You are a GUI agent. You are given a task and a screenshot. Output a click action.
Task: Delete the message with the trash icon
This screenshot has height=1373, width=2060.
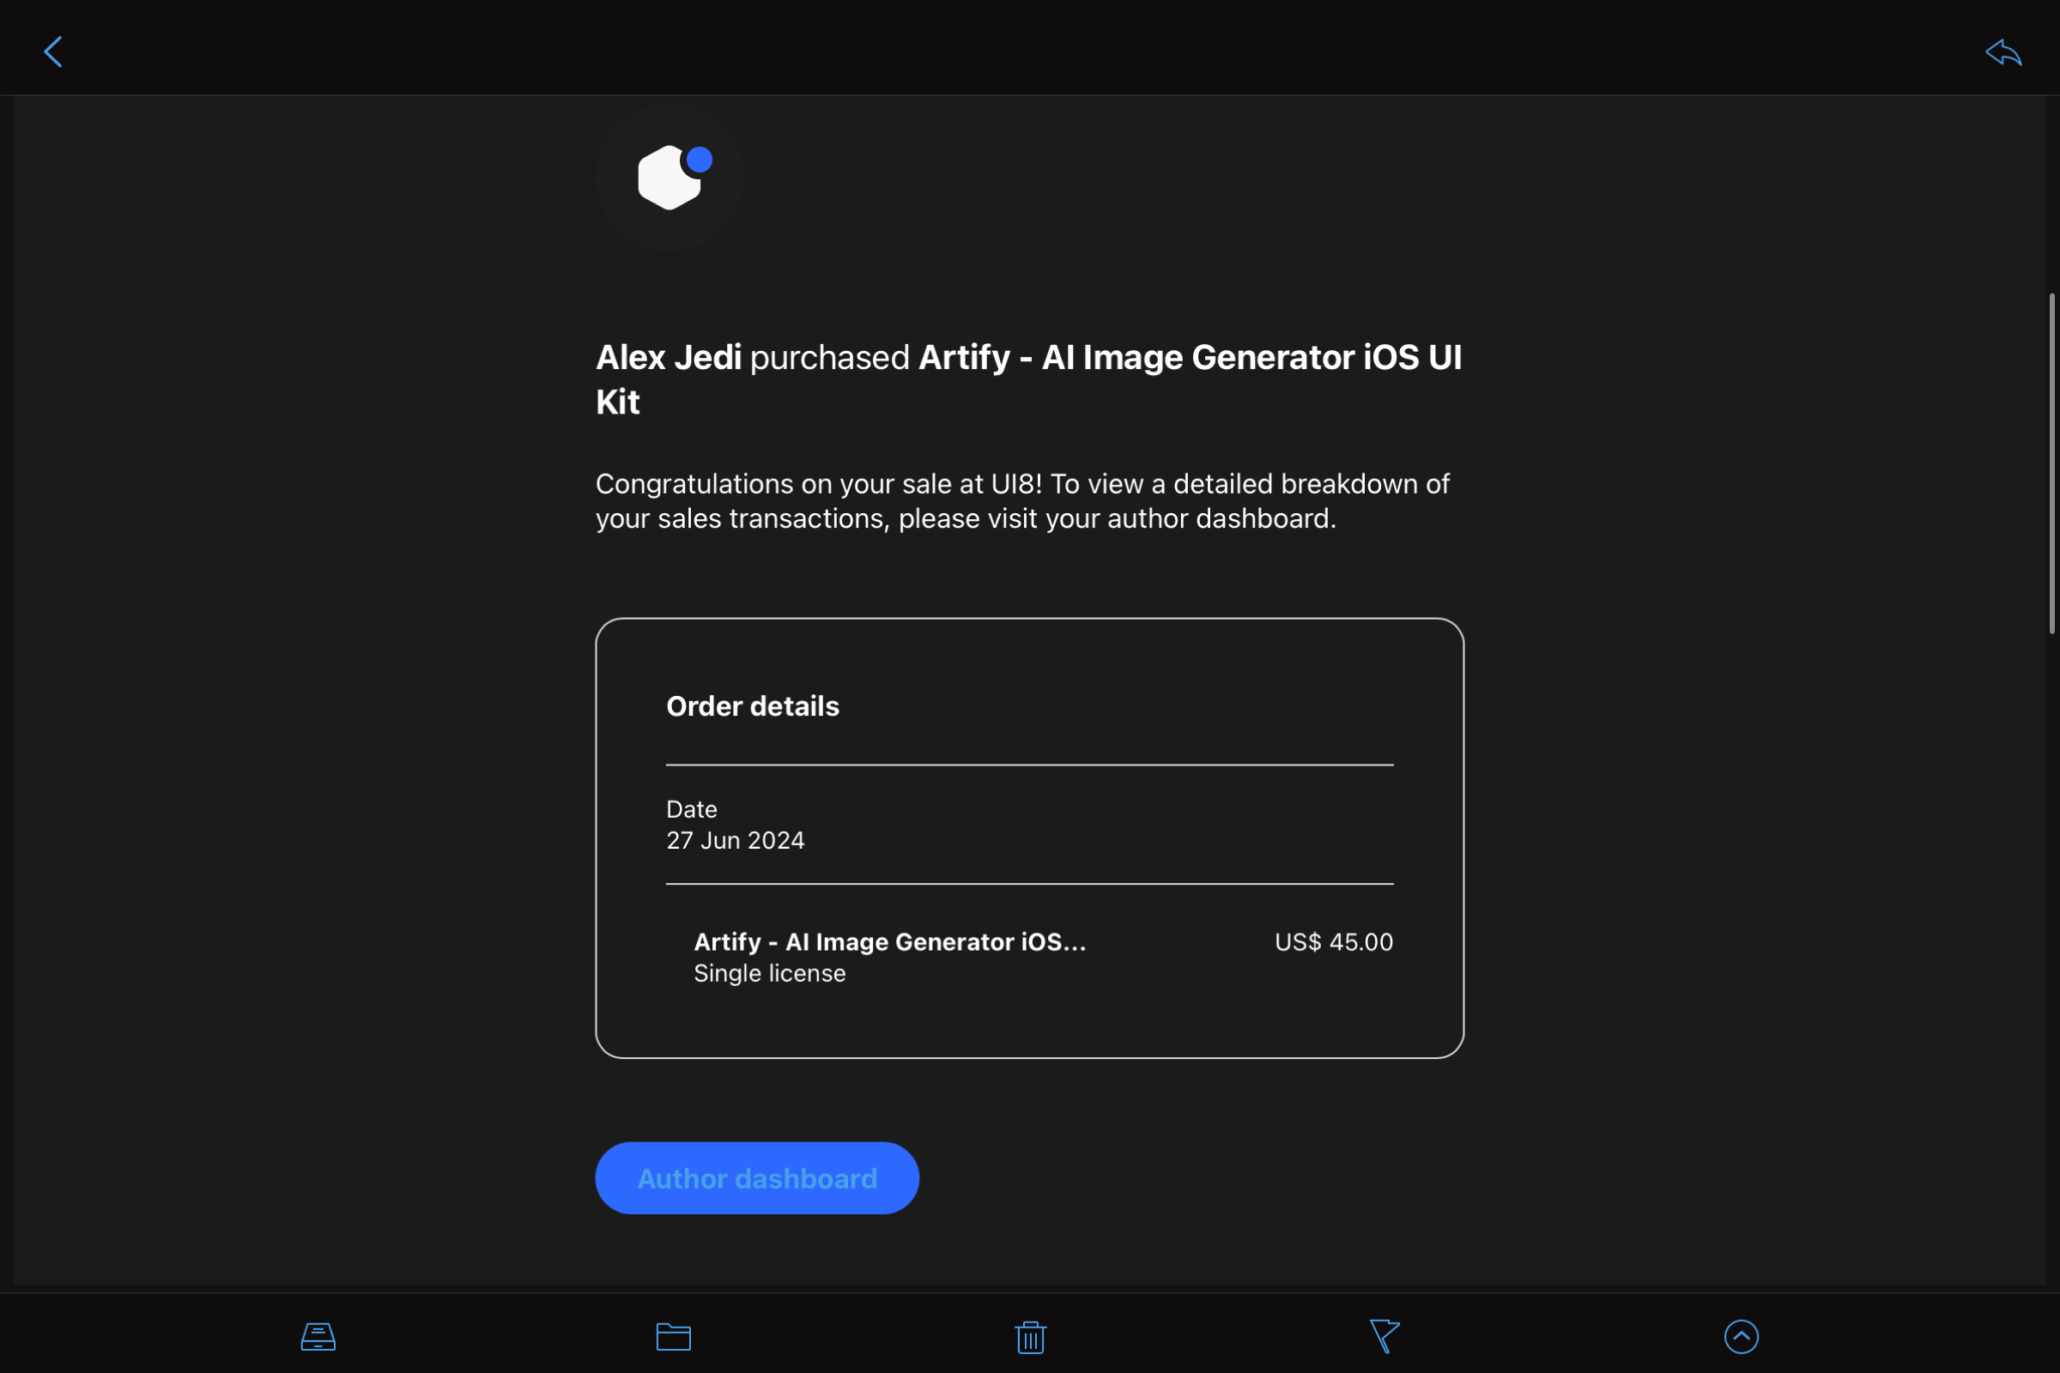pos(1030,1336)
